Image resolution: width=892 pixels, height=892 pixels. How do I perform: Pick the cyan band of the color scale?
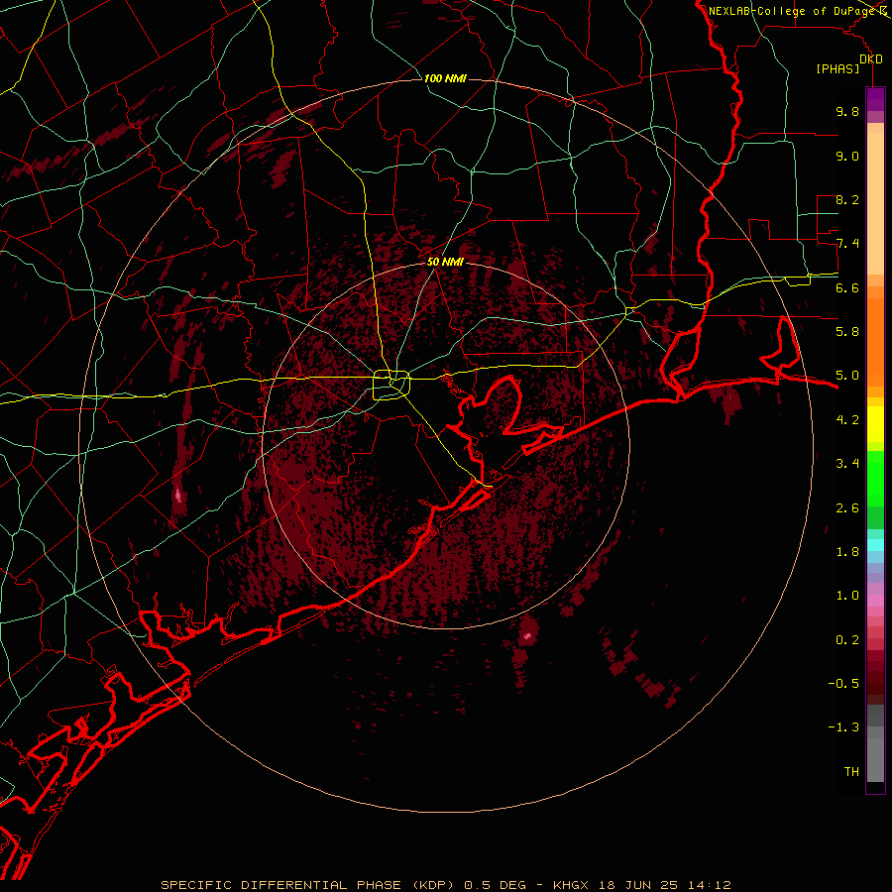[x=875, y=544]
